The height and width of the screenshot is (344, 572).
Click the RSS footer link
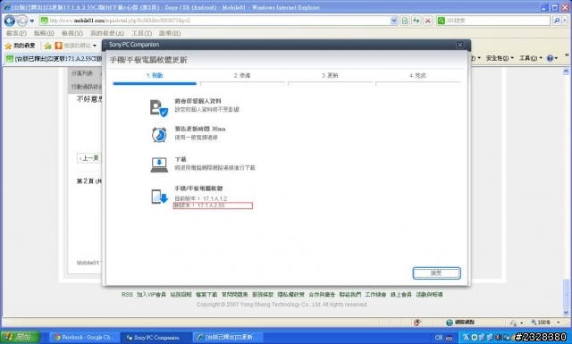click(127, 294)
